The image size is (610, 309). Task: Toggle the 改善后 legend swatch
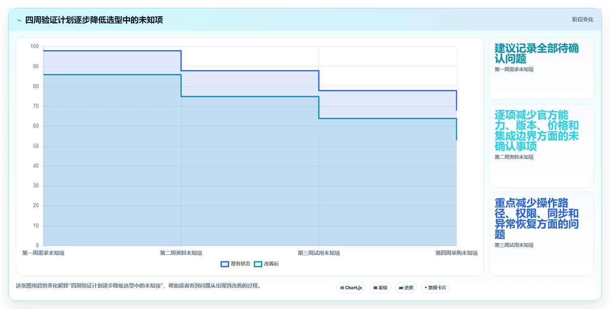click(x=258, y=264)
